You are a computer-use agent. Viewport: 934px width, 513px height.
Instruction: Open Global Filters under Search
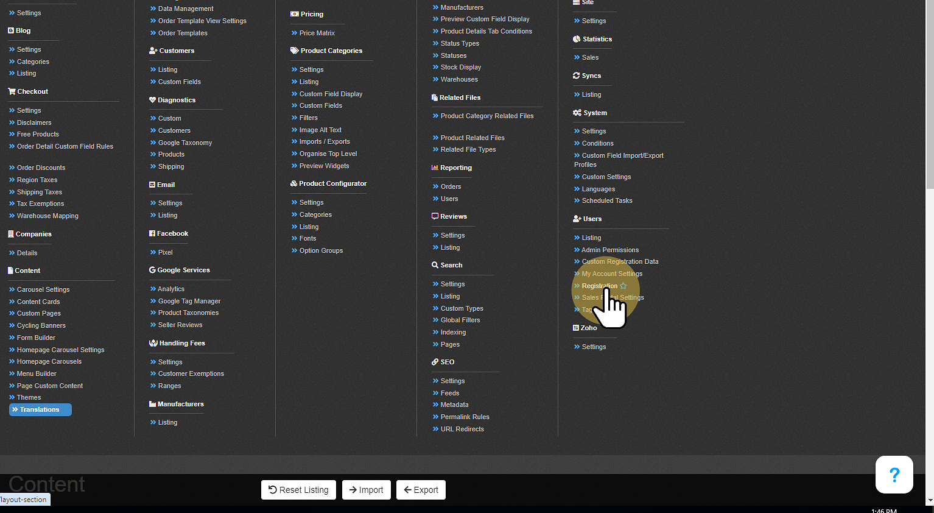(x=460, y=320)
